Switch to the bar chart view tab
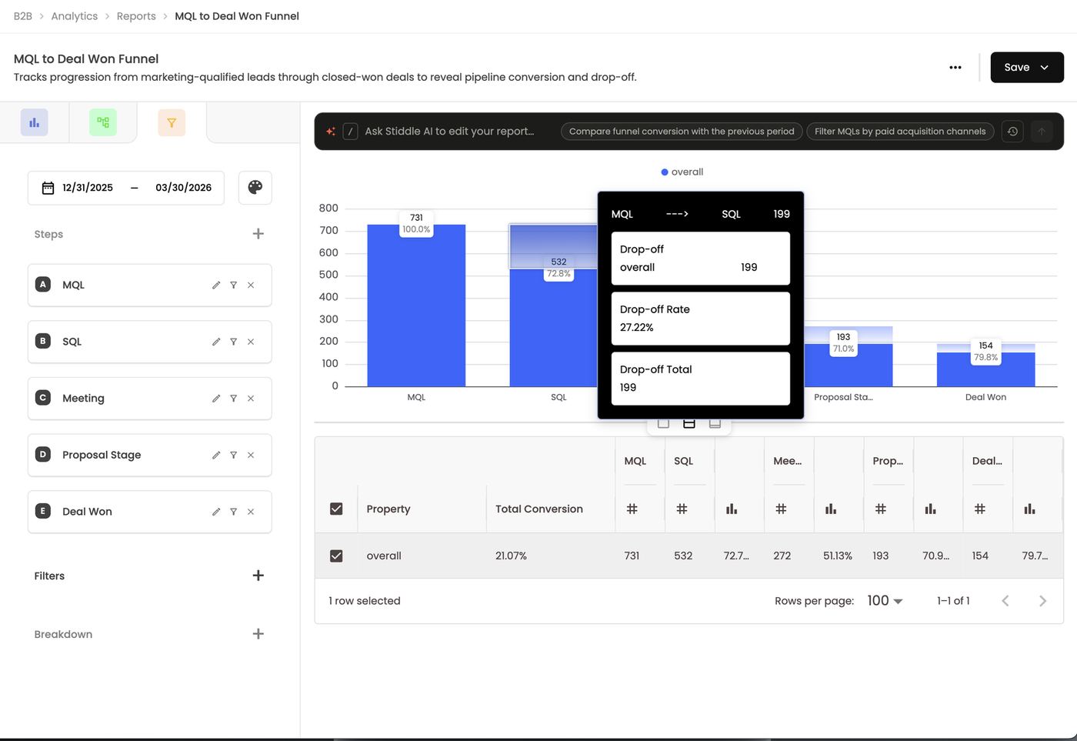 tap(34, 122)
